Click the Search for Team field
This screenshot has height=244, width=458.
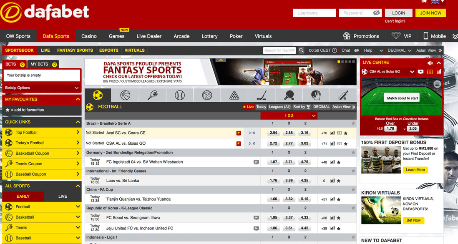click(279, 50)
